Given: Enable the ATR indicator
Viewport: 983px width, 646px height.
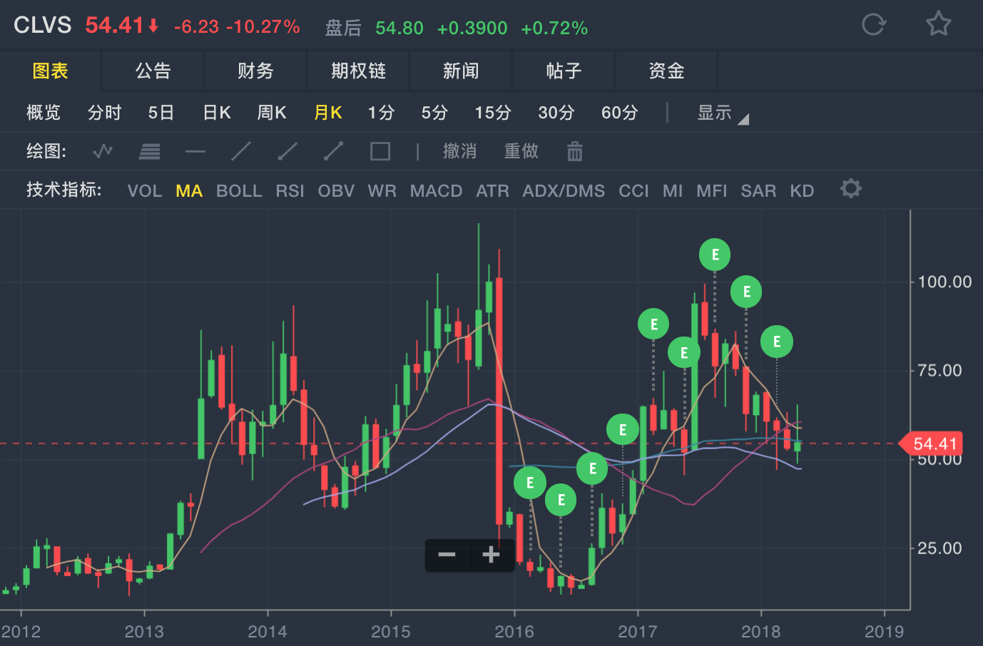Looking at the screenshot, I should [x=492, y=191].
